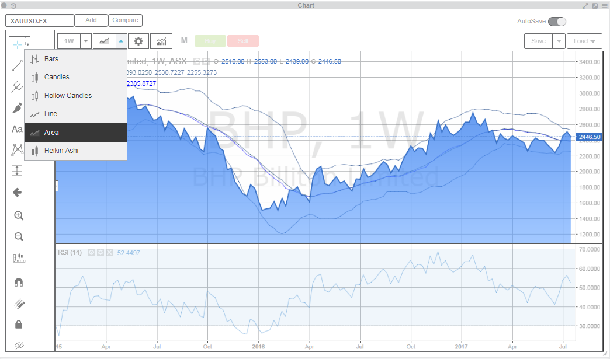Viewport: 610px width, 359px height.
Task: Toggle stay-in-drawing-mode pencil icon
Action: (x=19, y=304)
